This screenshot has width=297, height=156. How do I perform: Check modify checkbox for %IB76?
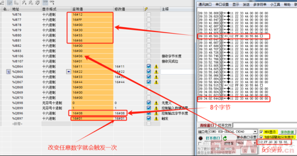pos(149,15)
